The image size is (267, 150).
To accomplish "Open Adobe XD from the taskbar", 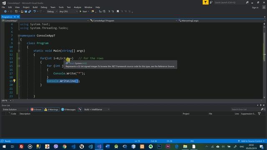I will 168,146.
